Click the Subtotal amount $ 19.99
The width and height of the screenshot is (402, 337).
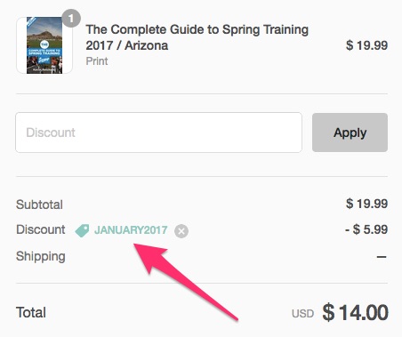[x=366, y=204]
